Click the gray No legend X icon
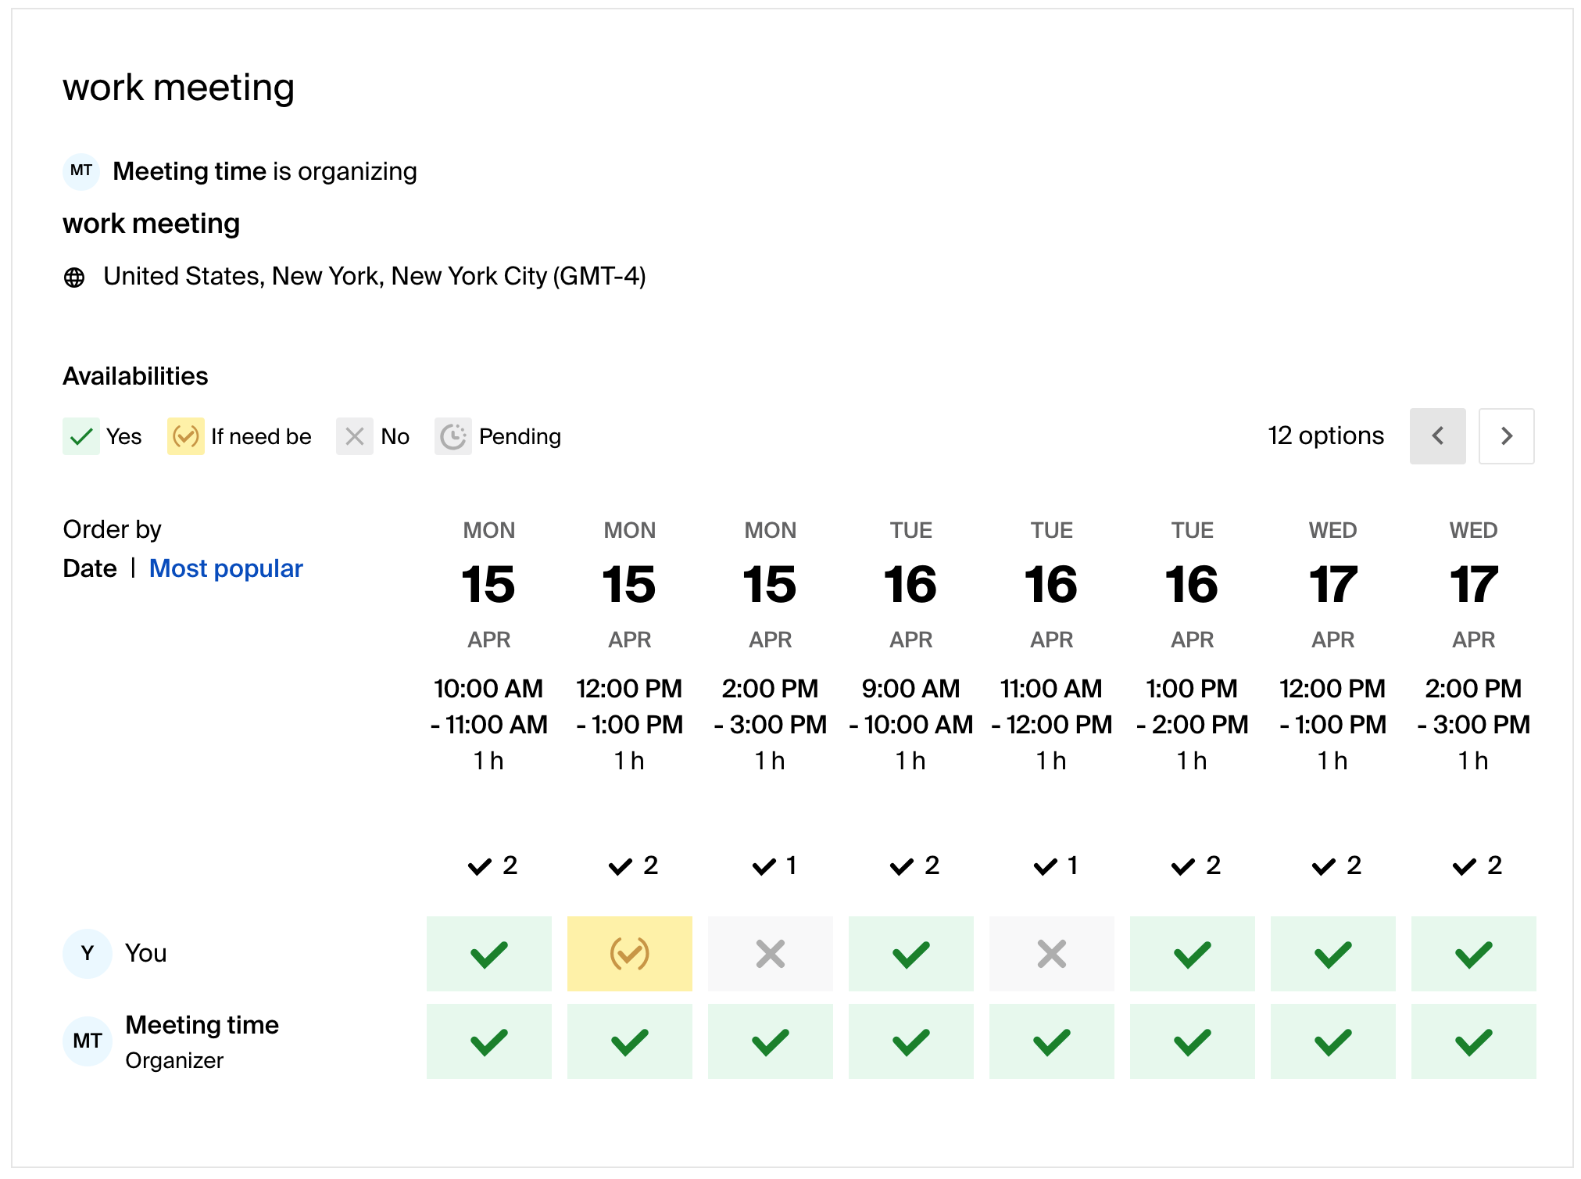Viewport: 1581px width, 1179px height. tap(354, 436)
